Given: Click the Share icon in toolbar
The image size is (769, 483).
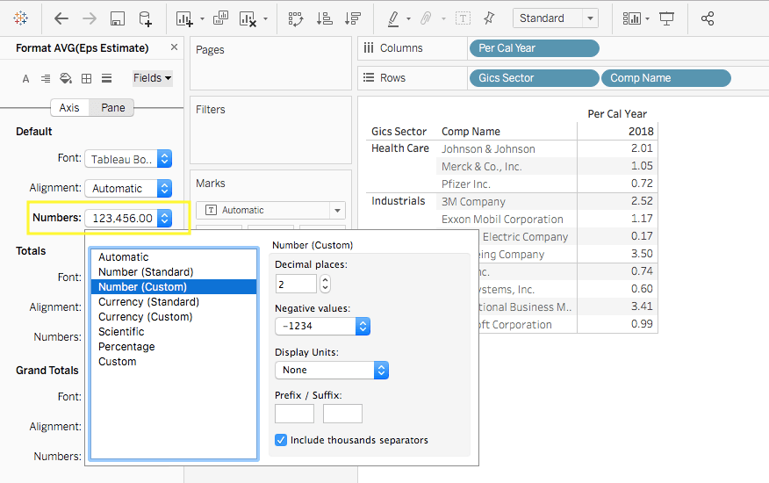Looking at the screenshot, I should [x=708, y=18].
